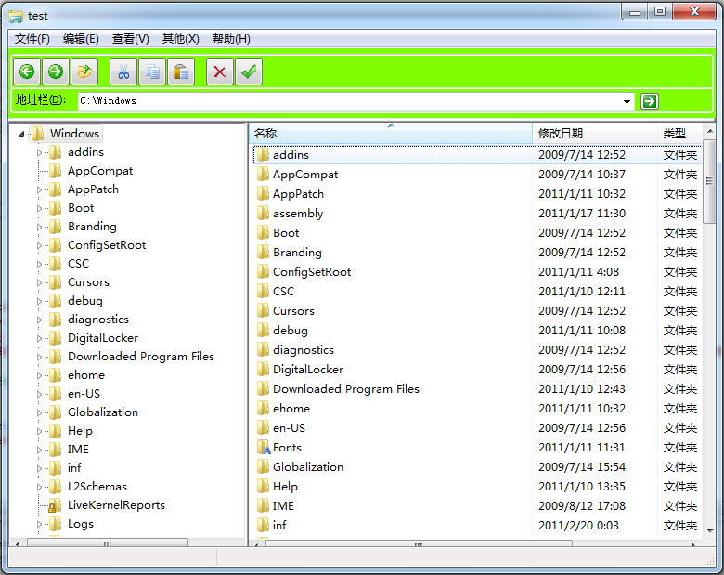This screenshot has height=575, width=724.
Task: Select DigitalLocker in the folder tree
Action: 103,338
